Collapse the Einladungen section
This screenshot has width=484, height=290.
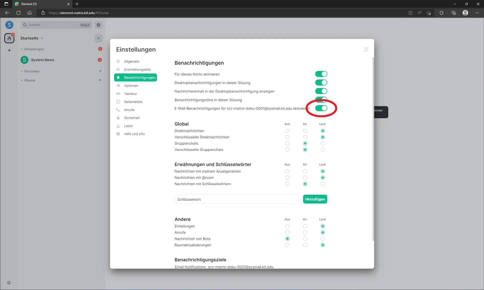pyautogui.click(x=22, y=49)
